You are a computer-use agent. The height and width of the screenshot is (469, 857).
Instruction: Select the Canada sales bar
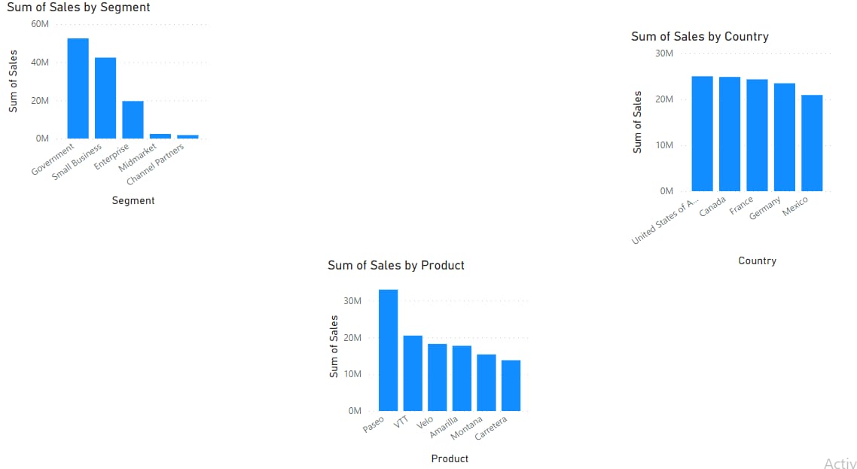click(730, 134)
